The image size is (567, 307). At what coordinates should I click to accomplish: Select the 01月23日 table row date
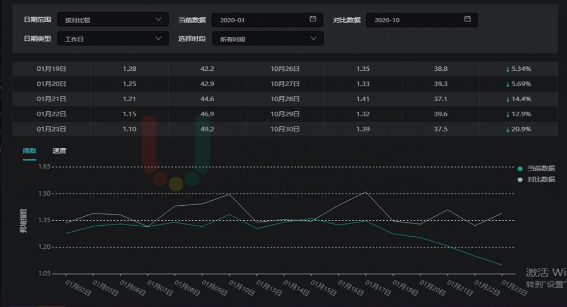coord(51,129)
